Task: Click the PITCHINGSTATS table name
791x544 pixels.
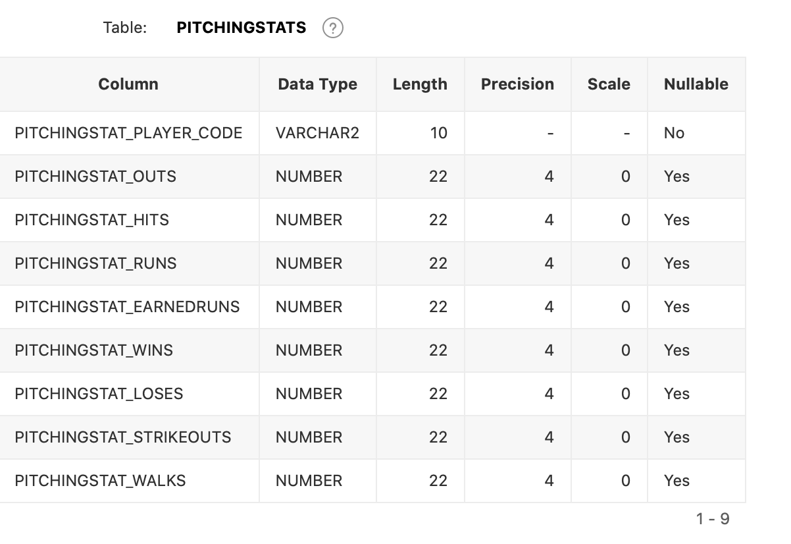Action: [241, 27]
